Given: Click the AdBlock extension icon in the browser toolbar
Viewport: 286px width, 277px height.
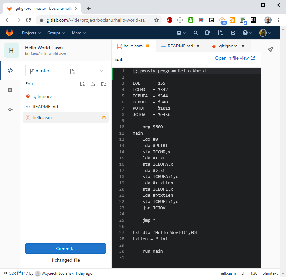Looking at the screenshot, I should pyautogui.click(x=170, y=20).
